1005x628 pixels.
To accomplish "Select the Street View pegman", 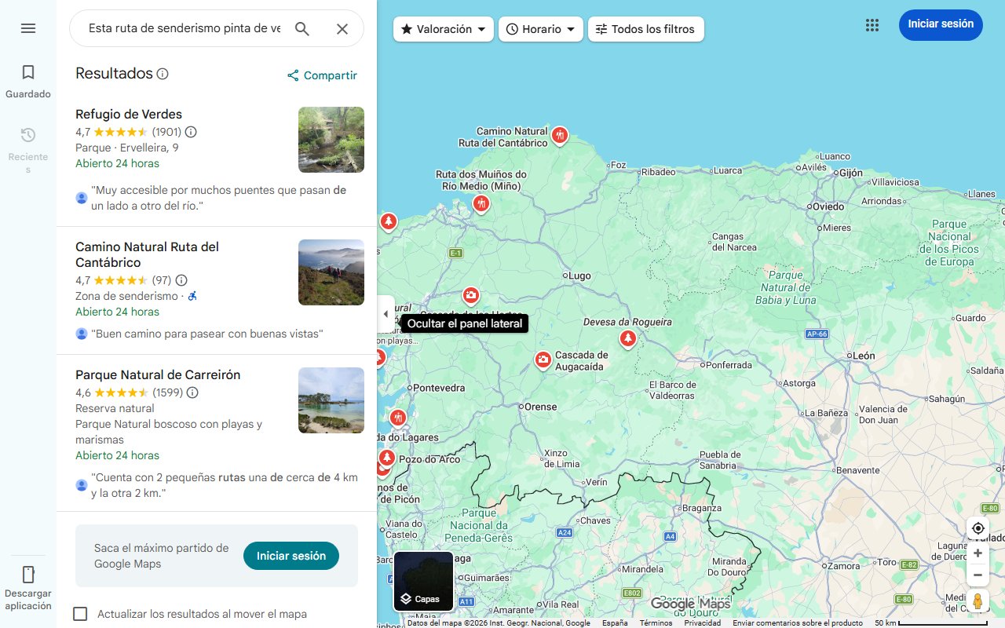I will coord(978,601).
